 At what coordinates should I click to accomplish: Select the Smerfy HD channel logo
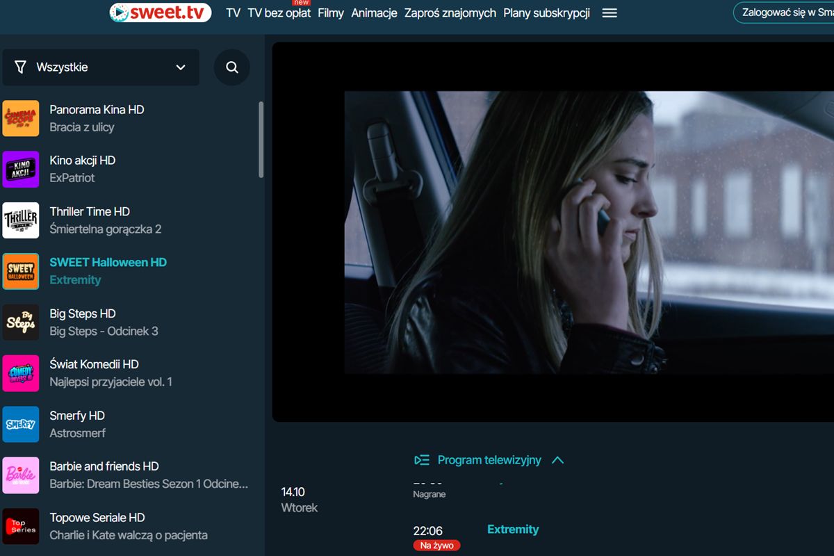pos(21,425)
